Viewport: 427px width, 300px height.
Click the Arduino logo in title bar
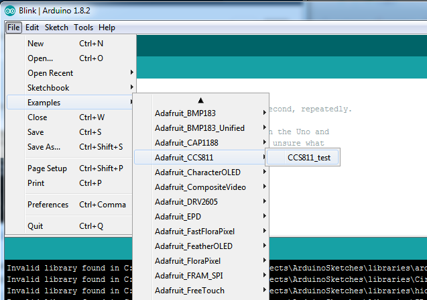(x=10, y=9)
